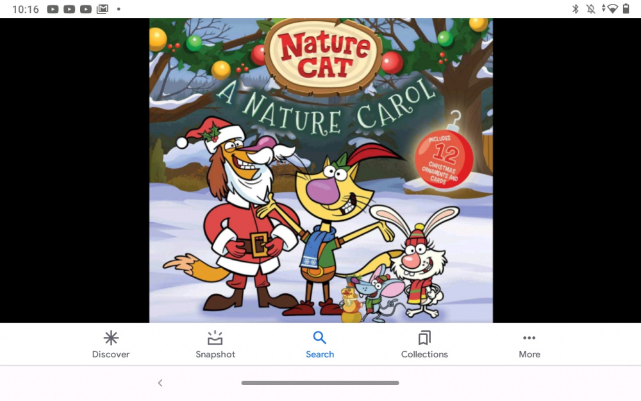Open the More menu tab
The image size is (641, 401).
coord(529,345)
